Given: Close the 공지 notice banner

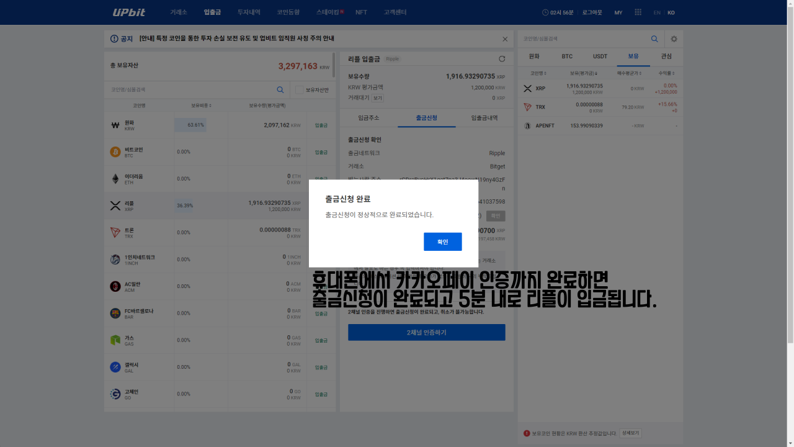Looking at the screenshot, I should 505,39.
